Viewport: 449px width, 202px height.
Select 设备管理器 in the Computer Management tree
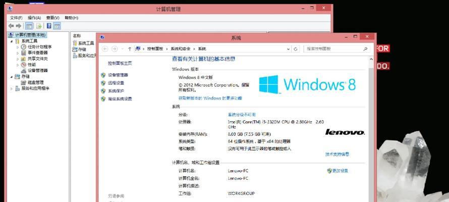37,71
